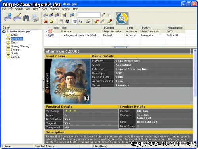
Task: Click the green and red loan manager icon
Action: coord(110,21)
